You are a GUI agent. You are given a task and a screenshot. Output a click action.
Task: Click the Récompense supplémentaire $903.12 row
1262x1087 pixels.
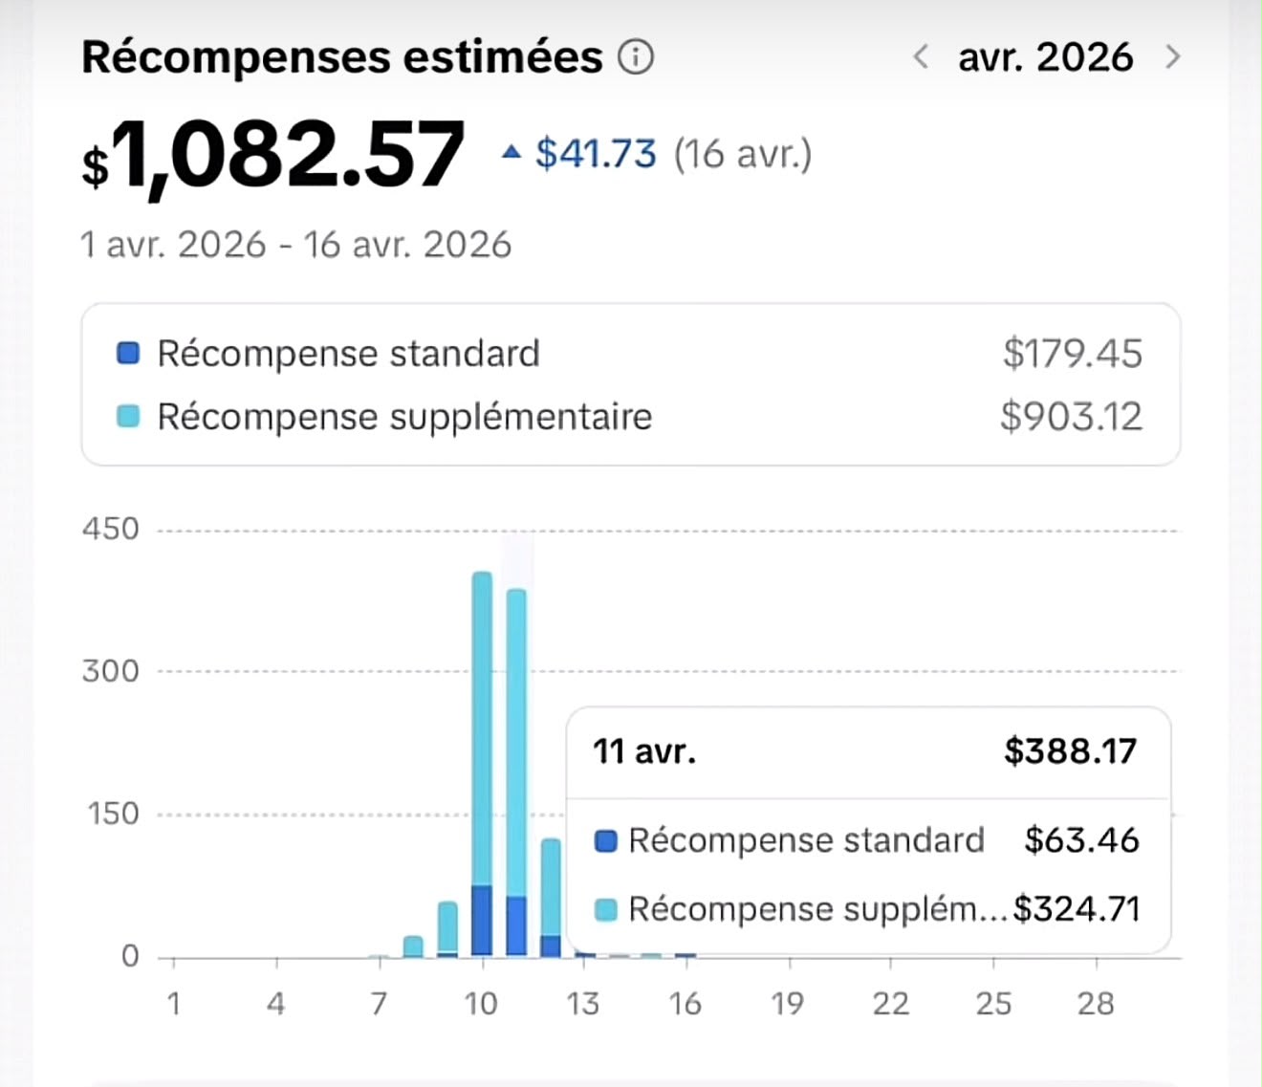[630, 416]
